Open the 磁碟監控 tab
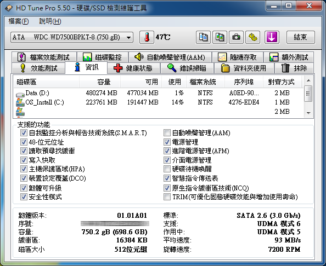This screenshot has height=266, width=326. (x=103, y=57)
